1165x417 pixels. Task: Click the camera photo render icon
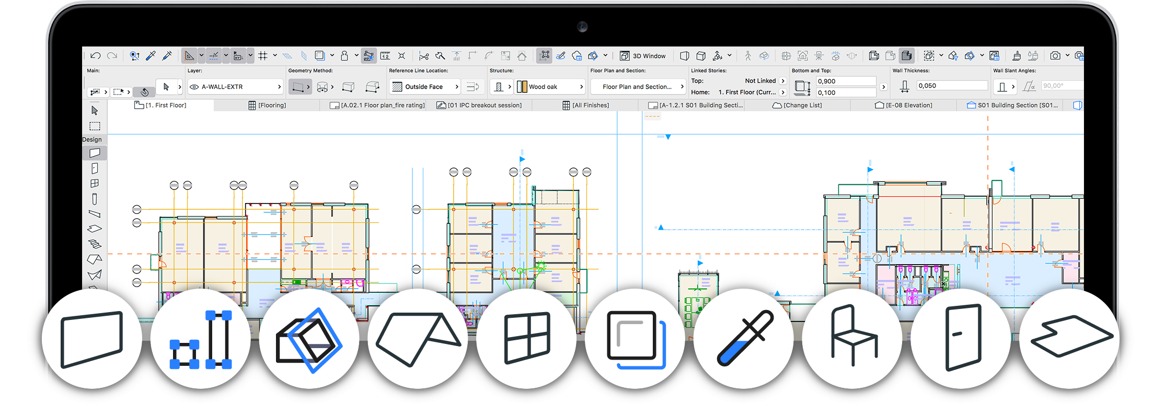coord(1055,56)
